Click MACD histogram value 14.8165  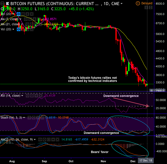pyautogui.click(x=67, y=140)
